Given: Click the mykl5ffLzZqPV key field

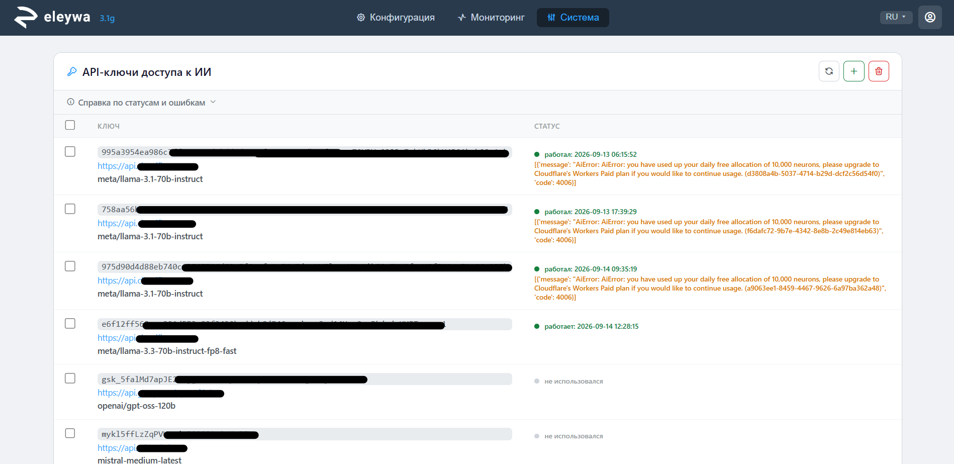Looking at the screenshot, I should click(x=305, y=434).
